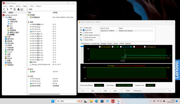Click the Stop button
Viewport: 180px width, 104px height.
(93, 91)
